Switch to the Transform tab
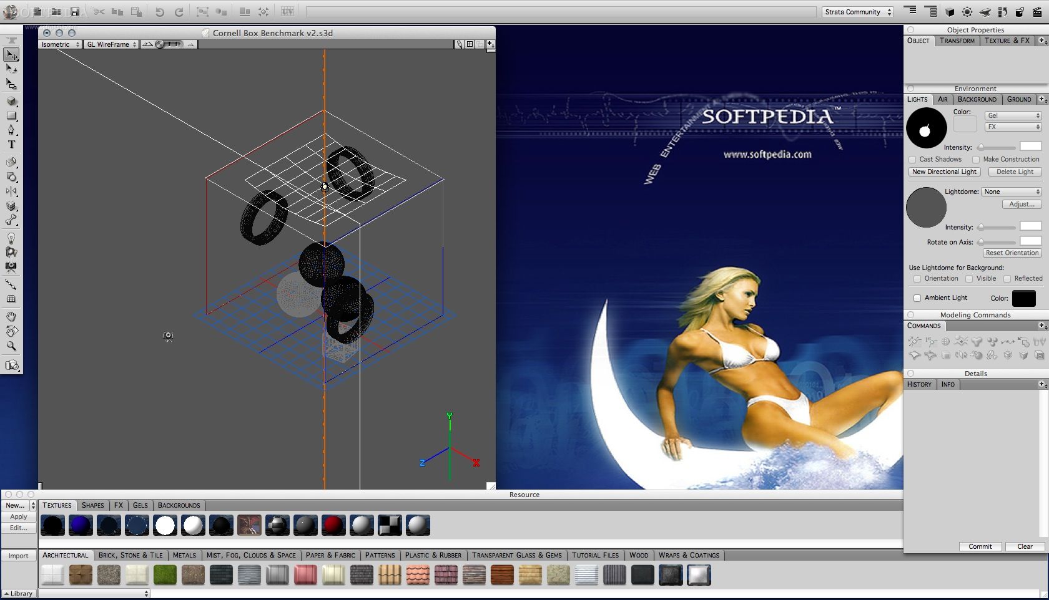Viewport: 1049px width, 600px height. click(x=957, y=41)
